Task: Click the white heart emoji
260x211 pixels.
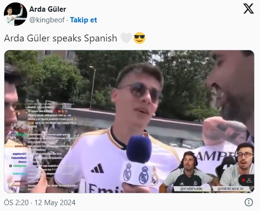Action: 126,38
